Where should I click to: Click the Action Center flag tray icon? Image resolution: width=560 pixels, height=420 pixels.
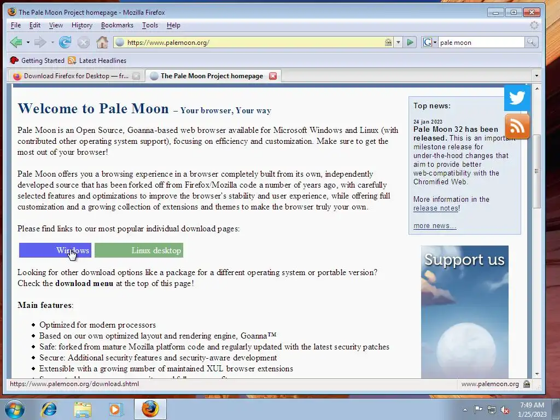tap(478, 409)
